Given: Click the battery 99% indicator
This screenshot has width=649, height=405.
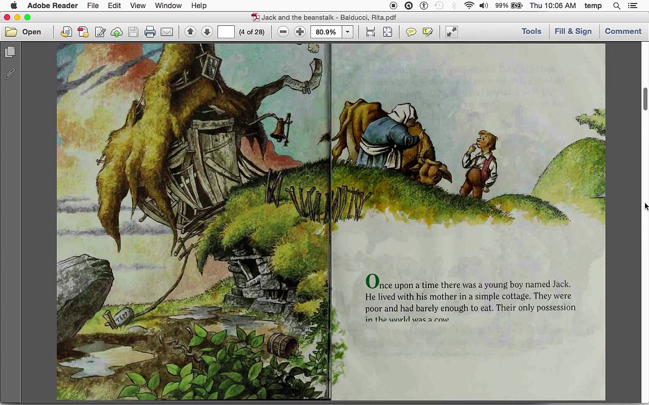Looking at the screenshot, I should (509, 6).
